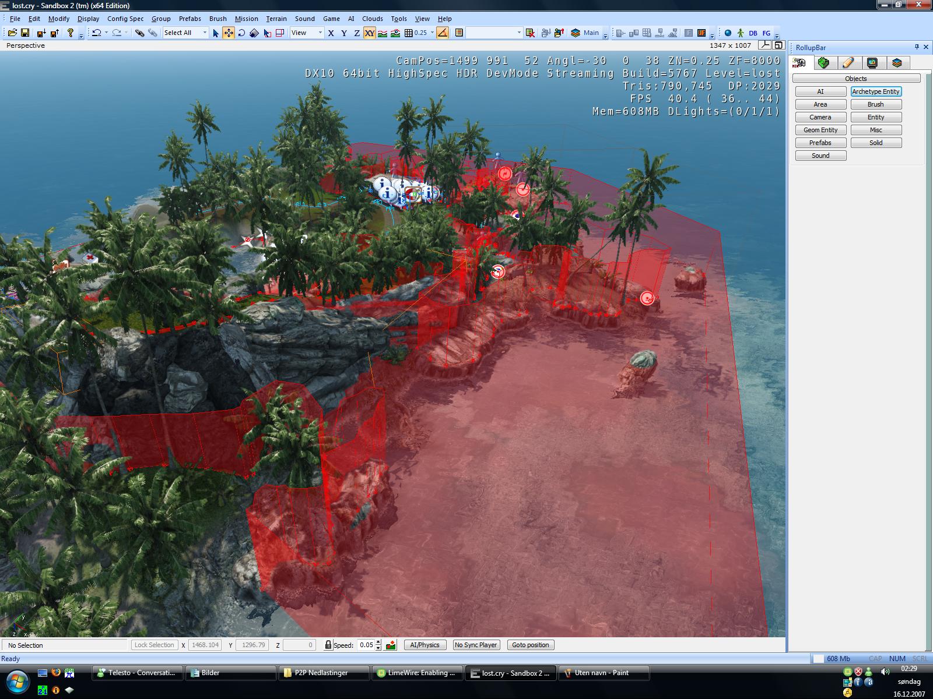Image resolution: width=933 pixels, height=699 pixels.
Task: Click the help question mark icon
Action: [71, 33]
